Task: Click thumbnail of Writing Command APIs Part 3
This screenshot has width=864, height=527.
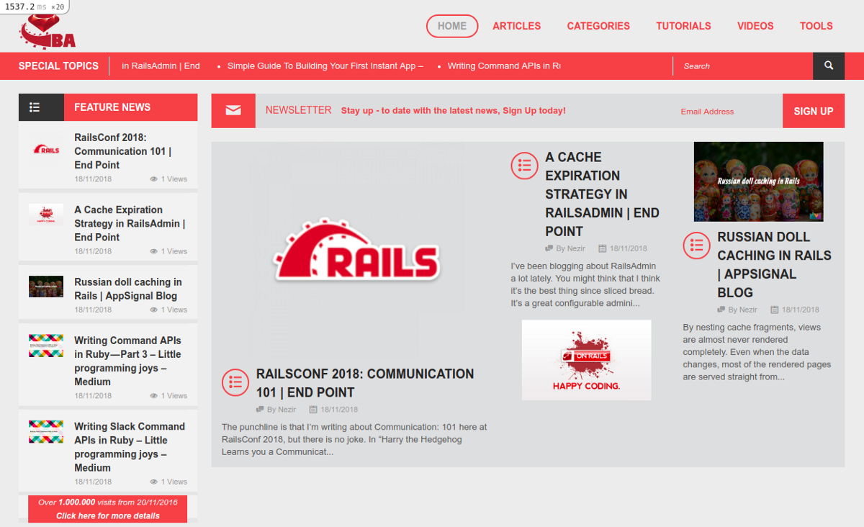Action: pos(46,346)
